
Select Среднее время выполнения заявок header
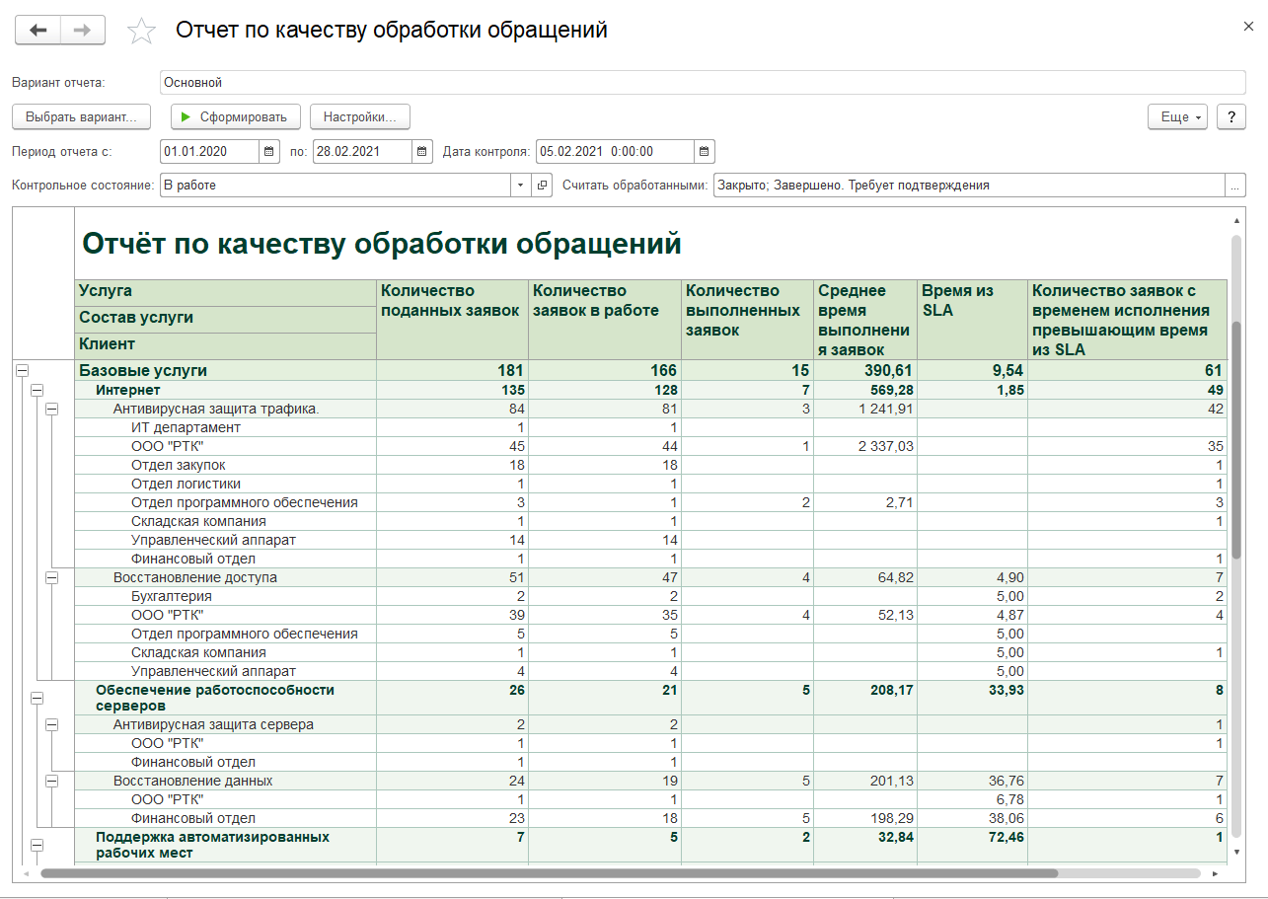[x=865, y=320]
